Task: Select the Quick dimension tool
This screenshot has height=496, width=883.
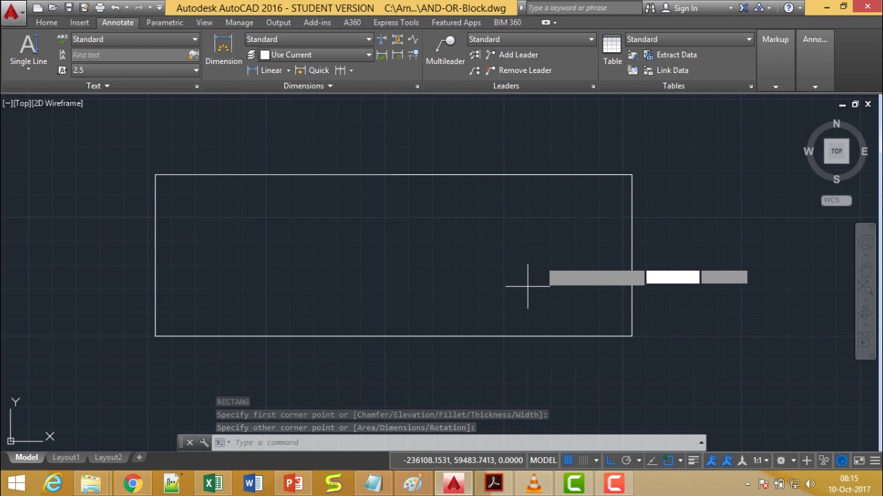Action: [312, 70]
